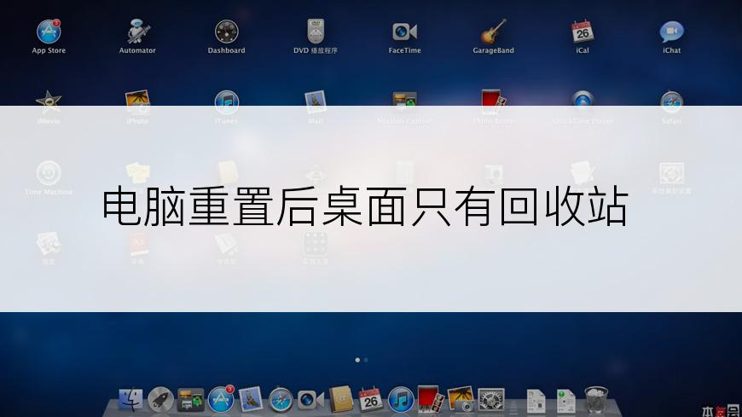The image size is (742, 417).
Task: Launch iTunes from the Dock
Action: tap(401, 400)
